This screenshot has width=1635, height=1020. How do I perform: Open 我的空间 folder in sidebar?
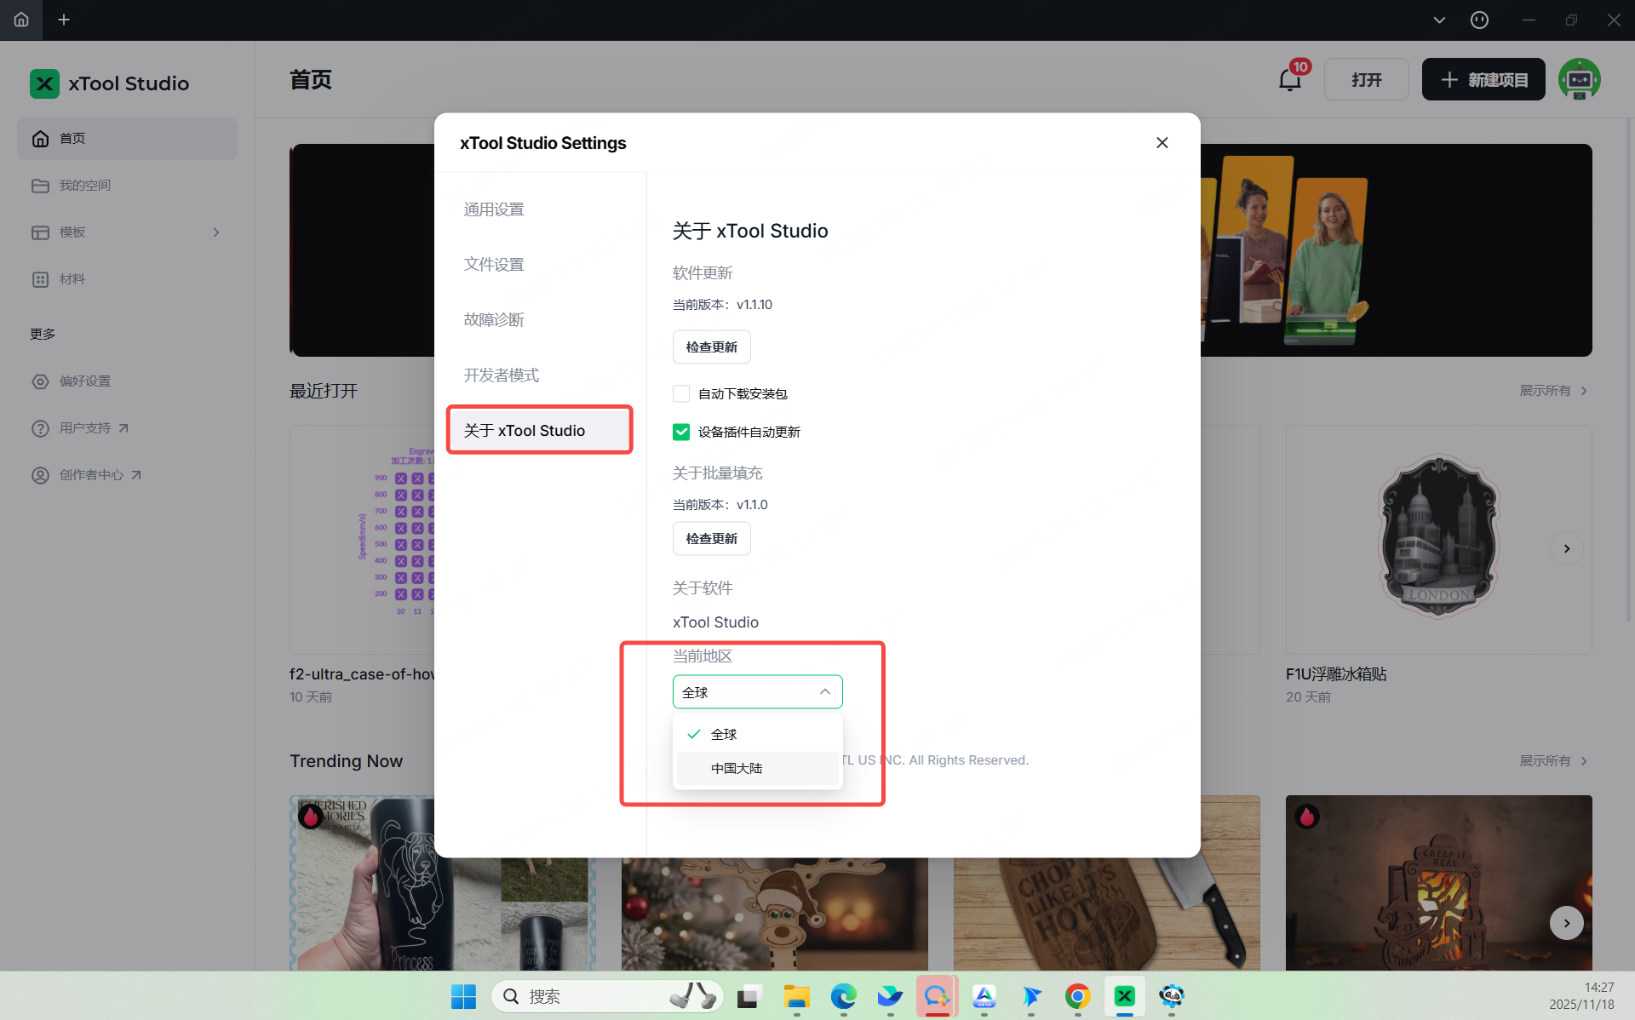pyautogui.click(x=84, y=186)
